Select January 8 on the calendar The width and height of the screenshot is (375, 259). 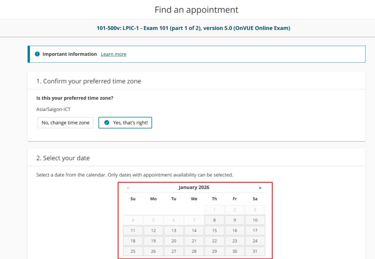click(x=214, y=220)
